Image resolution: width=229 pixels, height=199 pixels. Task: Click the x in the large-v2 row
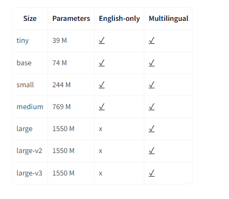100,151
